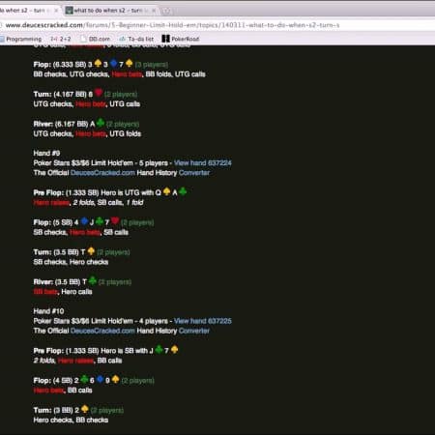
Task: Select the leftmost partially visible browser tab
Action: 29,11
